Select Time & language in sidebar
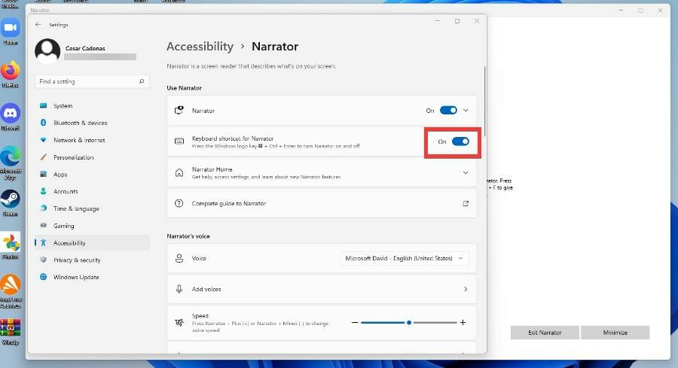The image size is (678, 368). coord(92,208)
